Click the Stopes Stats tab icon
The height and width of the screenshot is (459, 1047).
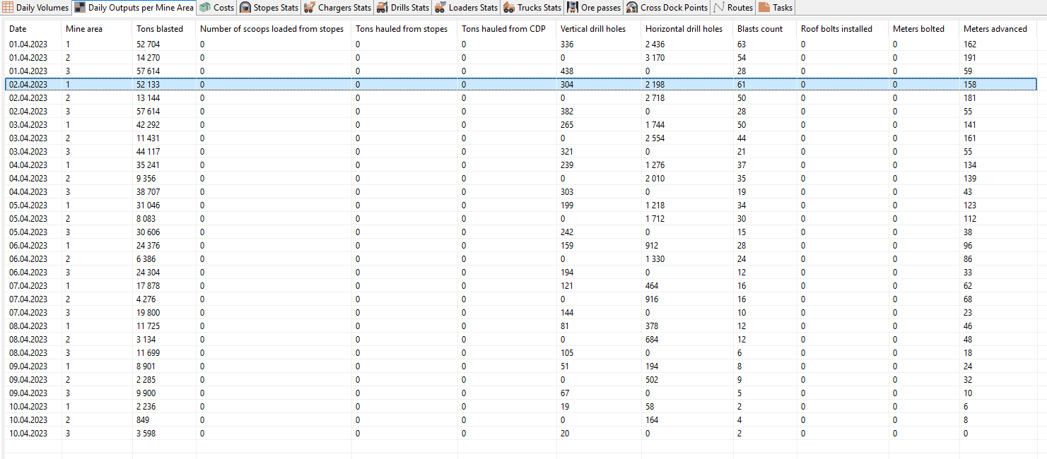pyautogui.click(x=245, y=8)
